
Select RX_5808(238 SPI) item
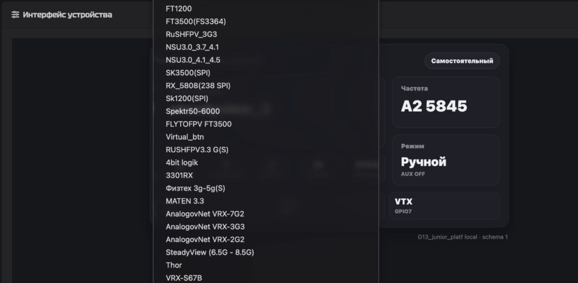(x=266, y=86)
